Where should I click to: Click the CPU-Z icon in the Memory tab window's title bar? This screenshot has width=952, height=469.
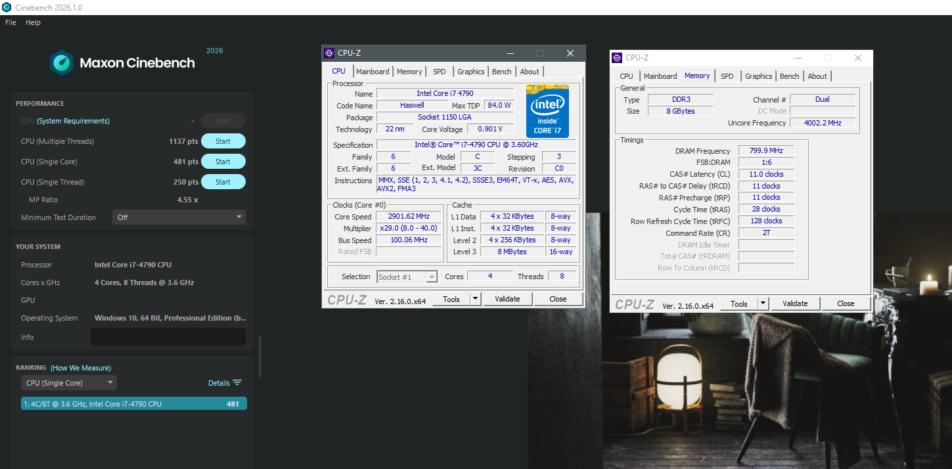(x=618, y=58)
